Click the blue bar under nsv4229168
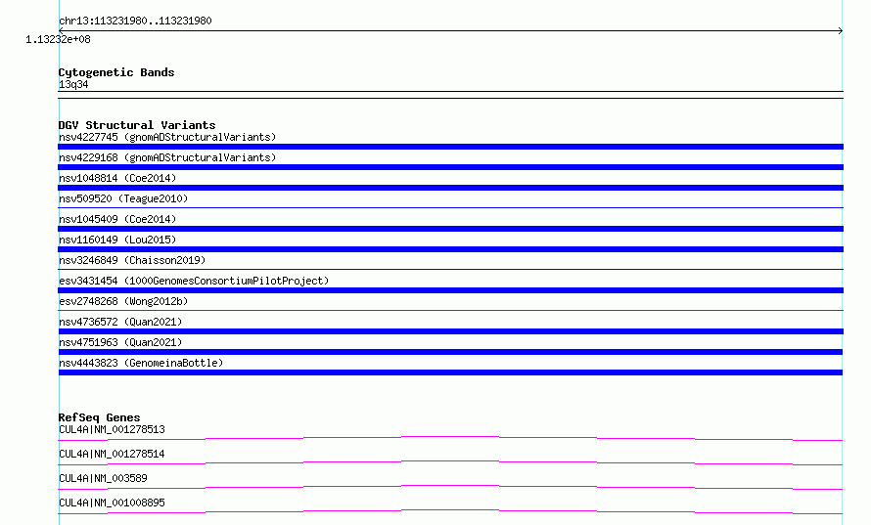Screen dimensions: 871x525 450,167
